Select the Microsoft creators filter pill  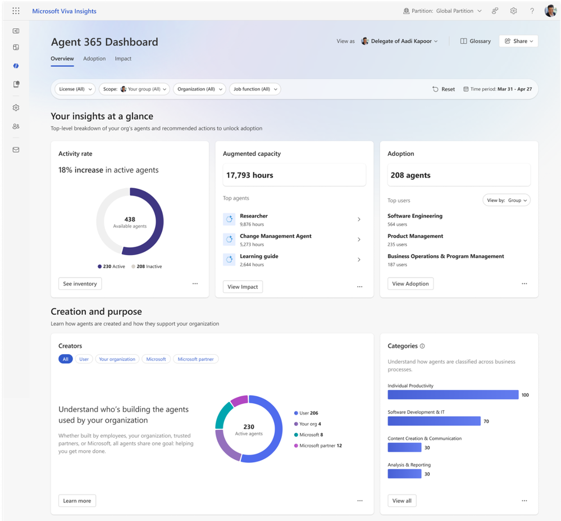click(156, 359)
